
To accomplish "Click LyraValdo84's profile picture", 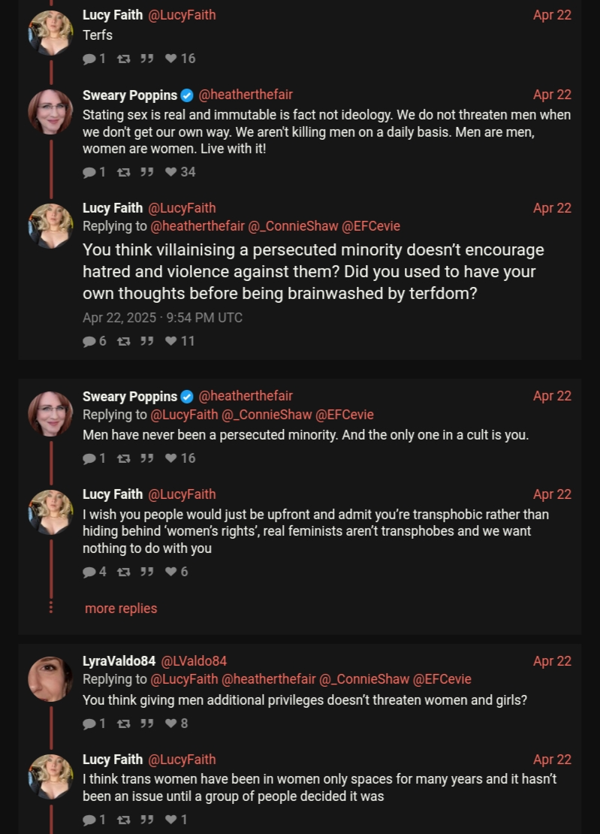I will click(x=50, y=679).
